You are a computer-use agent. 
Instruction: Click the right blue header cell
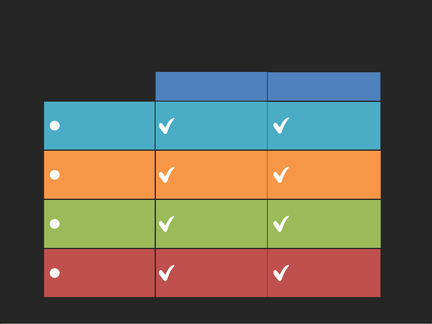point(324,86)
